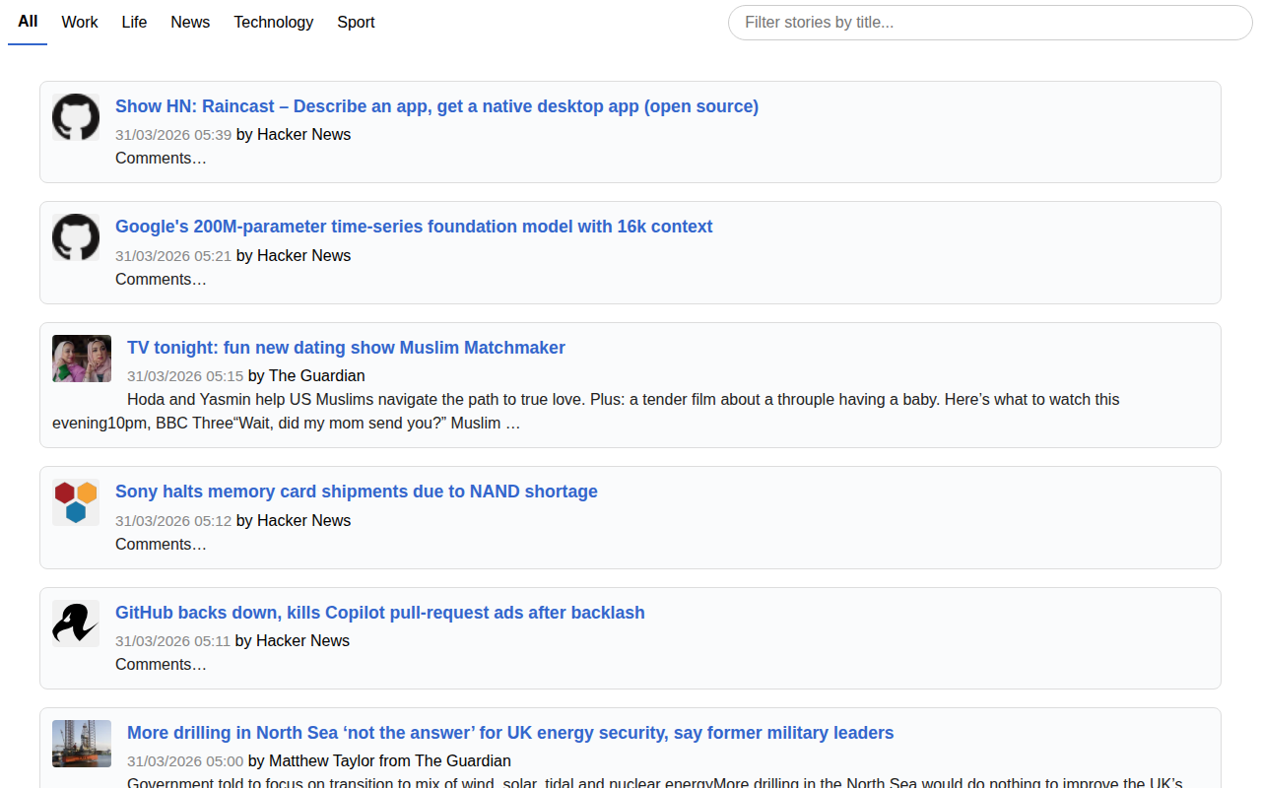Click Comments… under the Raincast story

(161, 158)
